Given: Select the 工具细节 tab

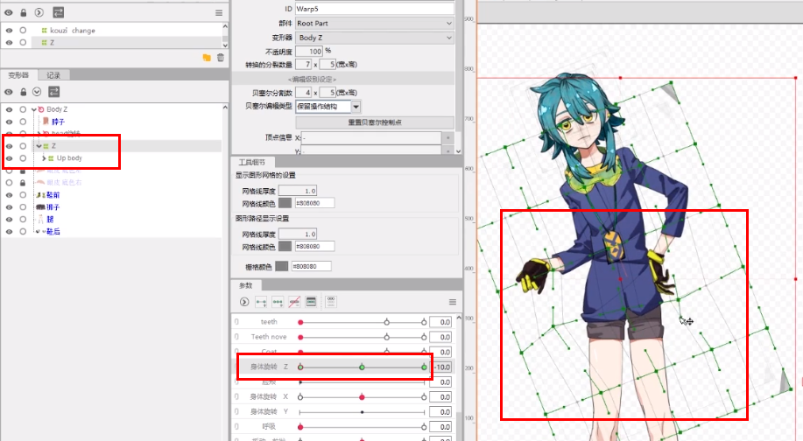Looking at the screenshot, I should click(x=251, y=162).
